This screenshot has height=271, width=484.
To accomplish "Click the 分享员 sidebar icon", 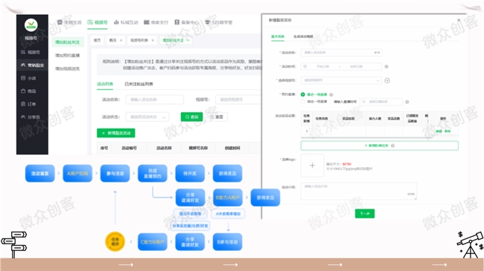I will pyautogui.click(x=23, y=117).
